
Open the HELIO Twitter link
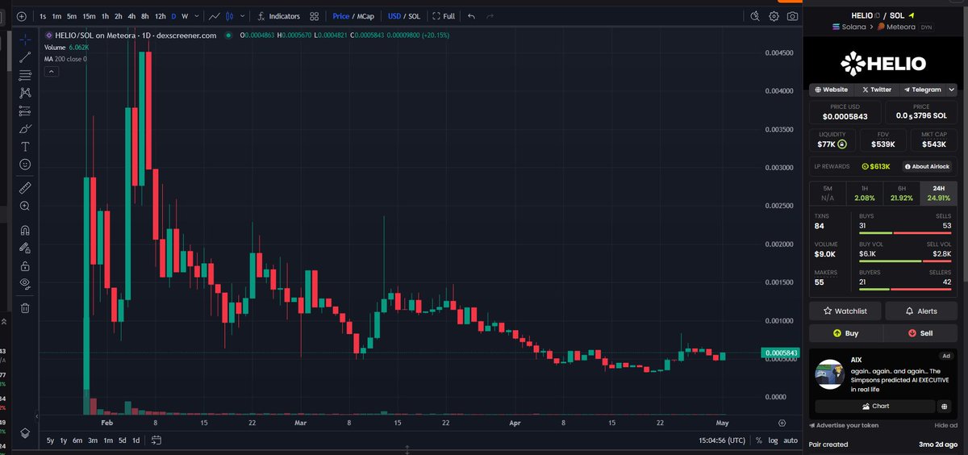tap(877, 90)
